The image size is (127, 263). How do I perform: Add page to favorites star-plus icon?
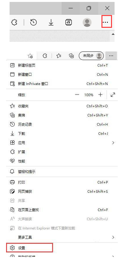click(x=30, y=56)
